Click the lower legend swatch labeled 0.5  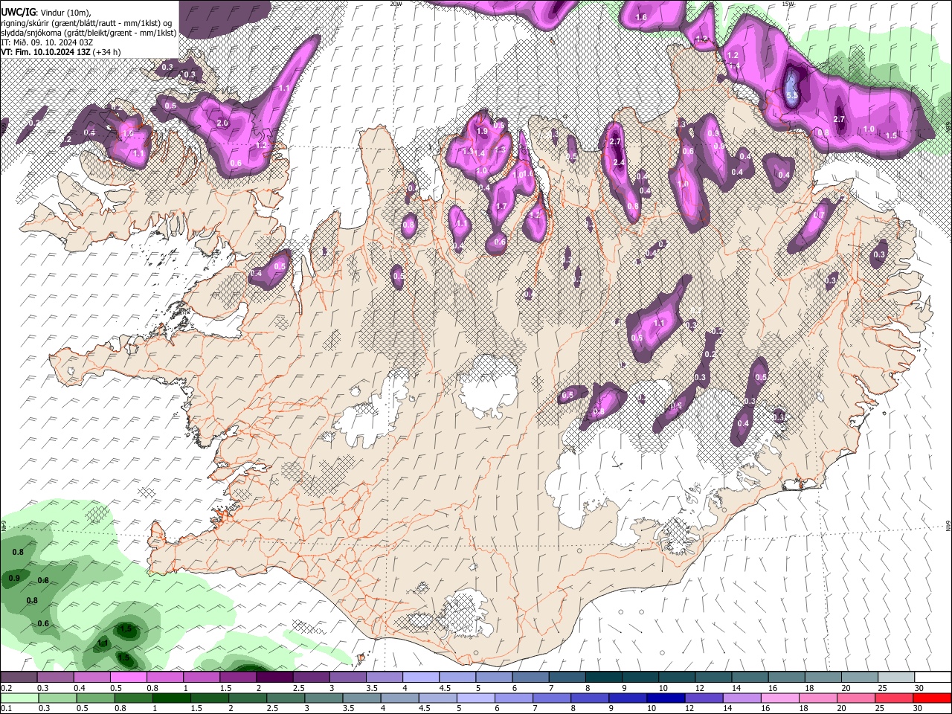95,698
